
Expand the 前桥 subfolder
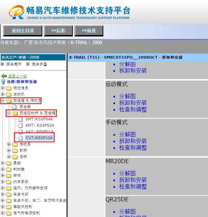[9, 151]
